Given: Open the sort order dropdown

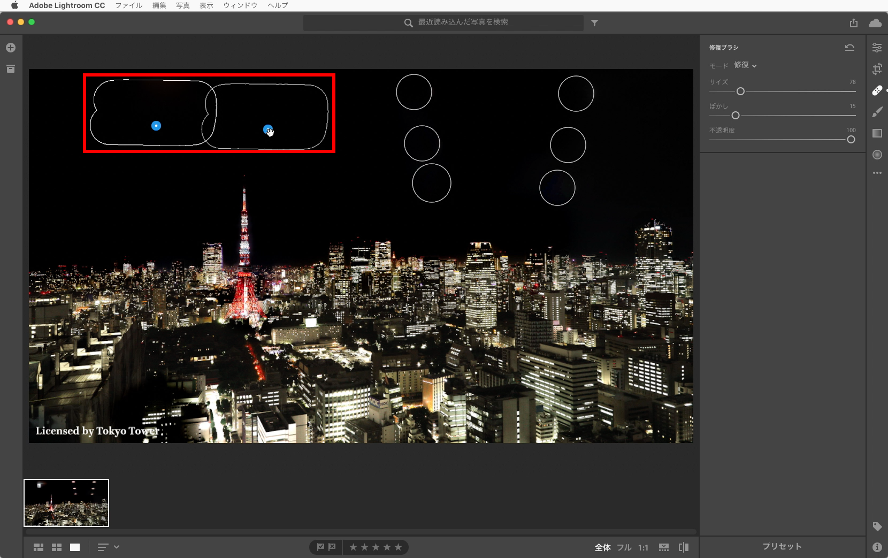Looking at the screenshot, I should point(108,547).
